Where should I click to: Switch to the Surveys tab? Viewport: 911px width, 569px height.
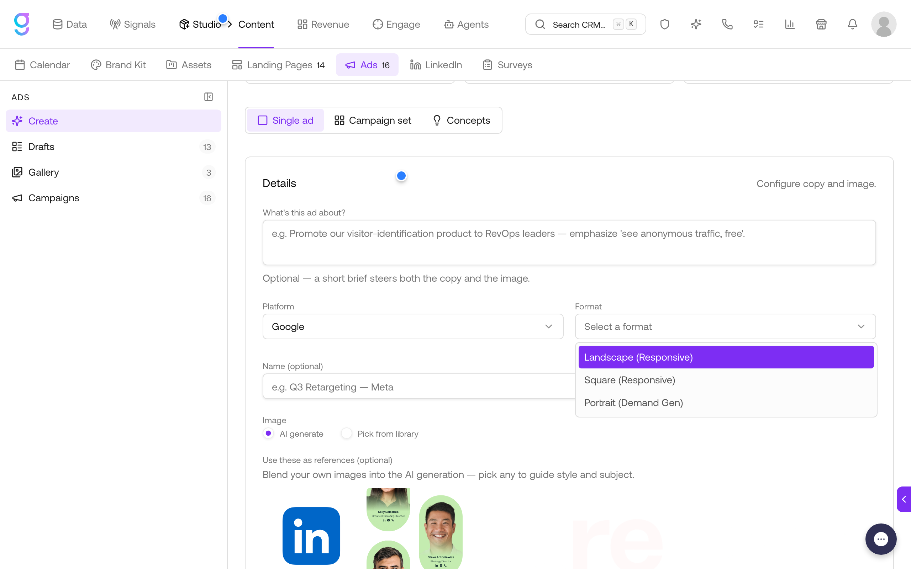507,65
